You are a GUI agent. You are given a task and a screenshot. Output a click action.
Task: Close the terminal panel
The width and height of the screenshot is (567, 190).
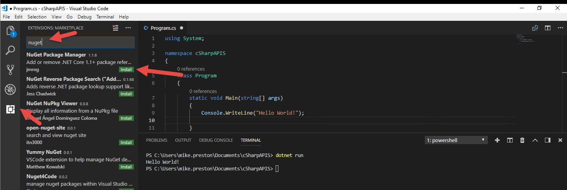tap(560, 140)
